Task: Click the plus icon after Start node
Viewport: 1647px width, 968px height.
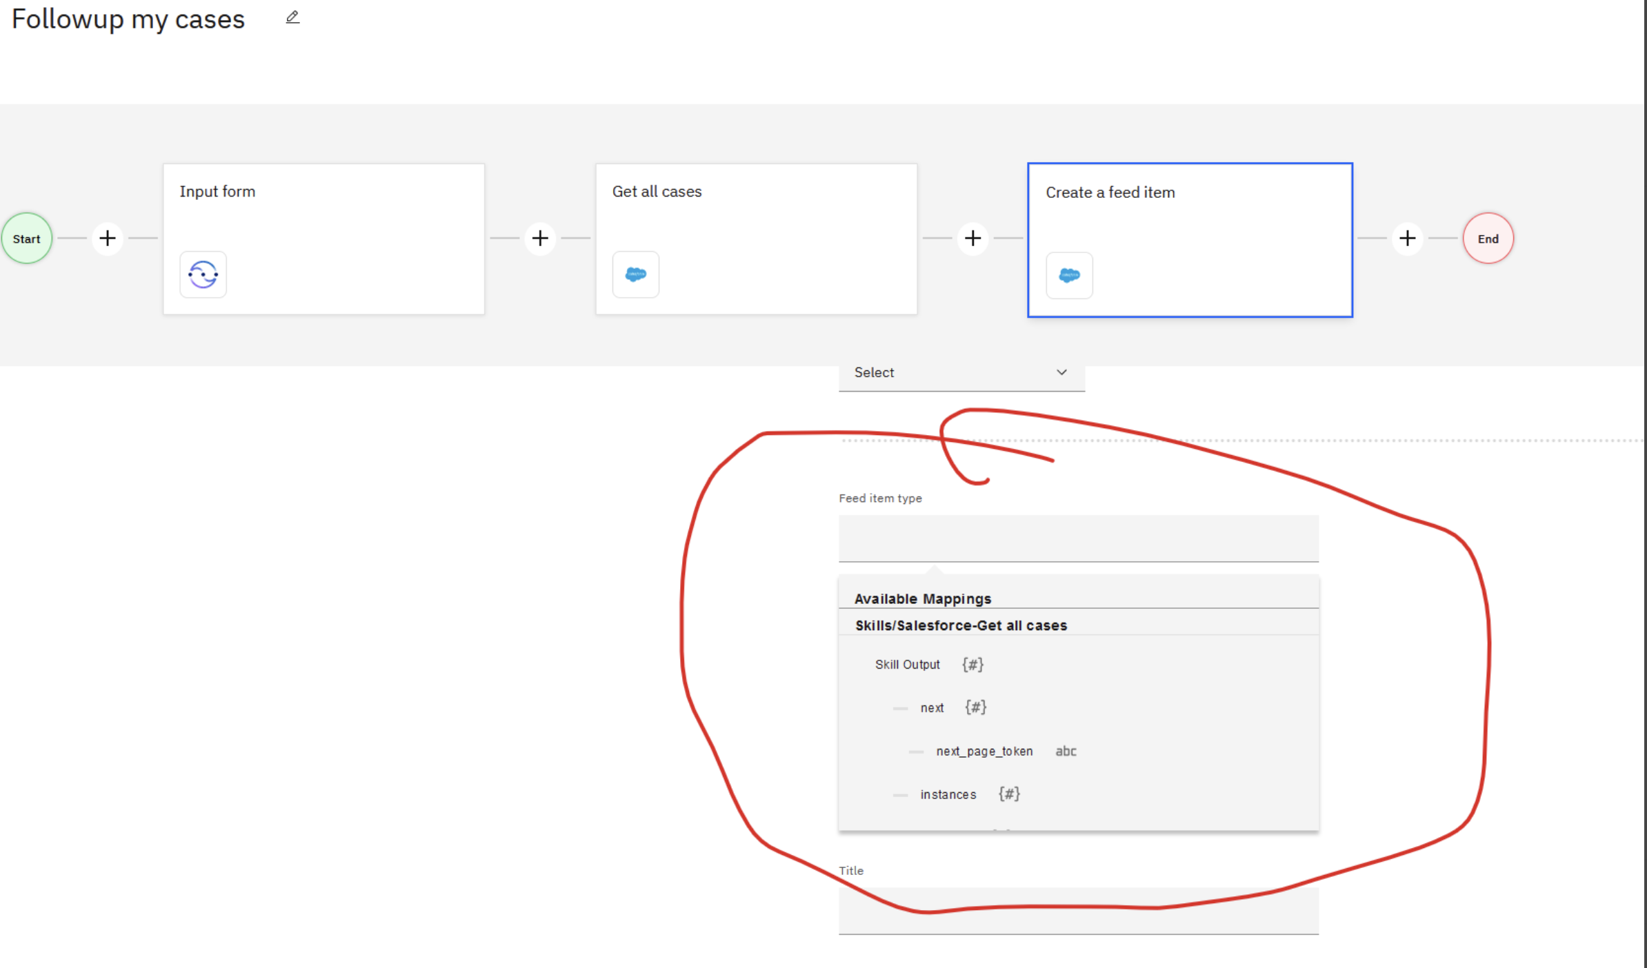Action: point(108,239)
